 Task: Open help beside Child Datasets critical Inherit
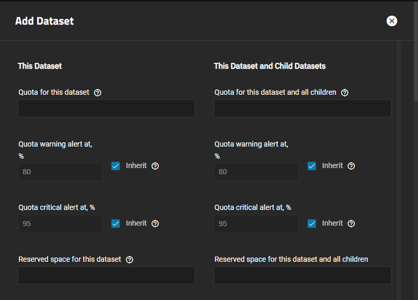click(351, 224)
